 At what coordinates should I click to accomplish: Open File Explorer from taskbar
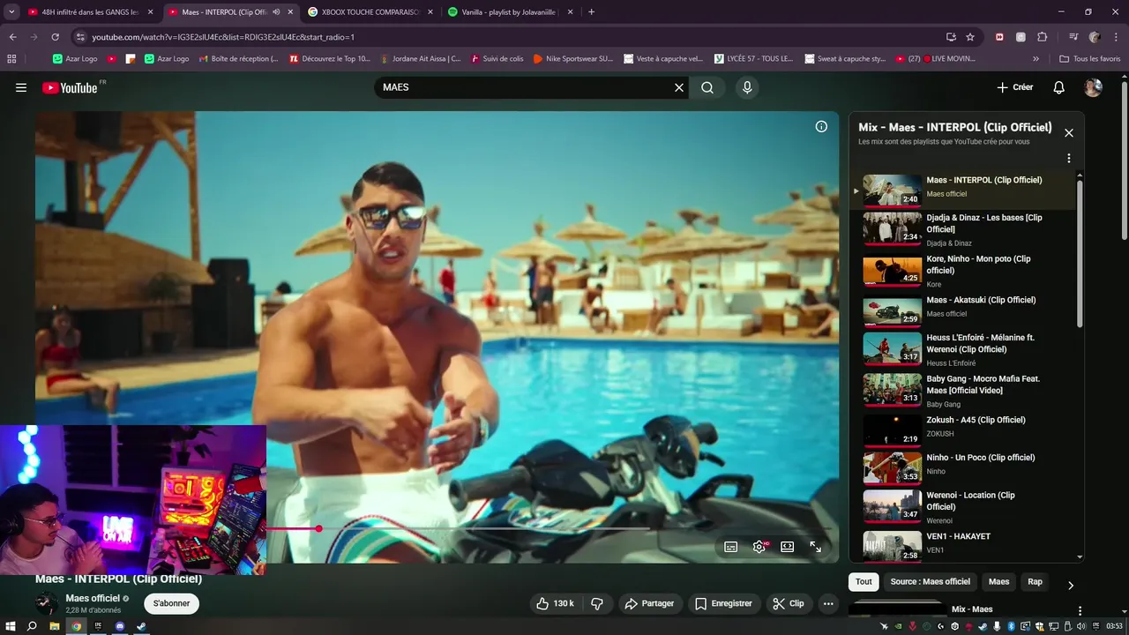pyautogui.click(x=55, y=626)
